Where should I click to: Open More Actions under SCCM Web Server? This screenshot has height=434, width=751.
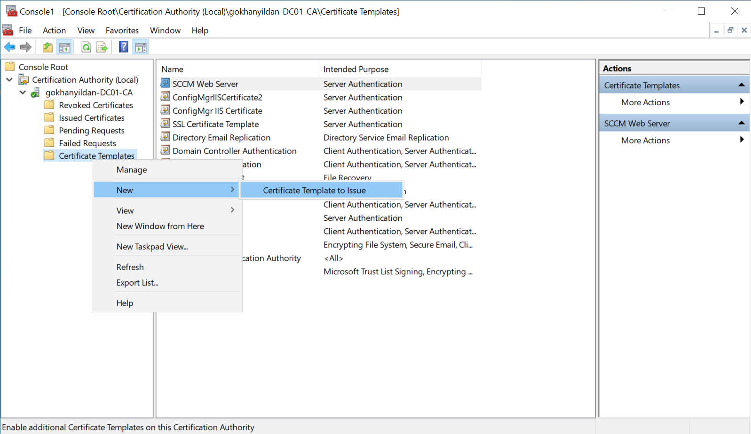click(674, 140)
